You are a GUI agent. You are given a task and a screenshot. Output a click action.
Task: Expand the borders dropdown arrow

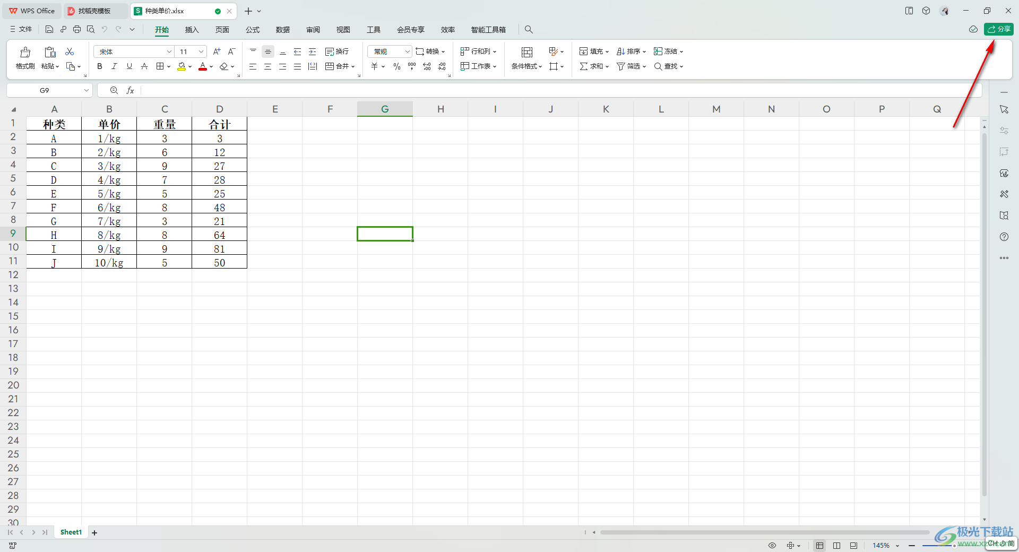169,67
